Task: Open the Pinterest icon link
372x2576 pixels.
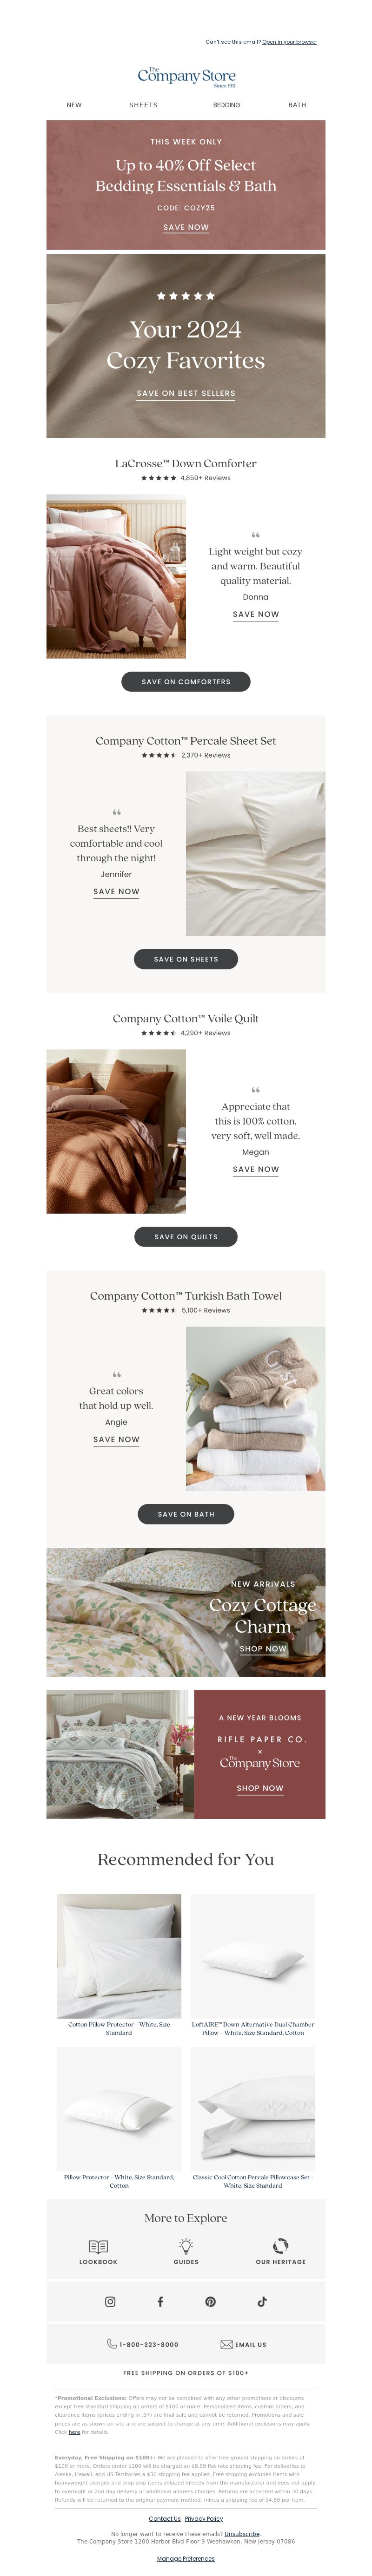Action: pos(210,2301)
